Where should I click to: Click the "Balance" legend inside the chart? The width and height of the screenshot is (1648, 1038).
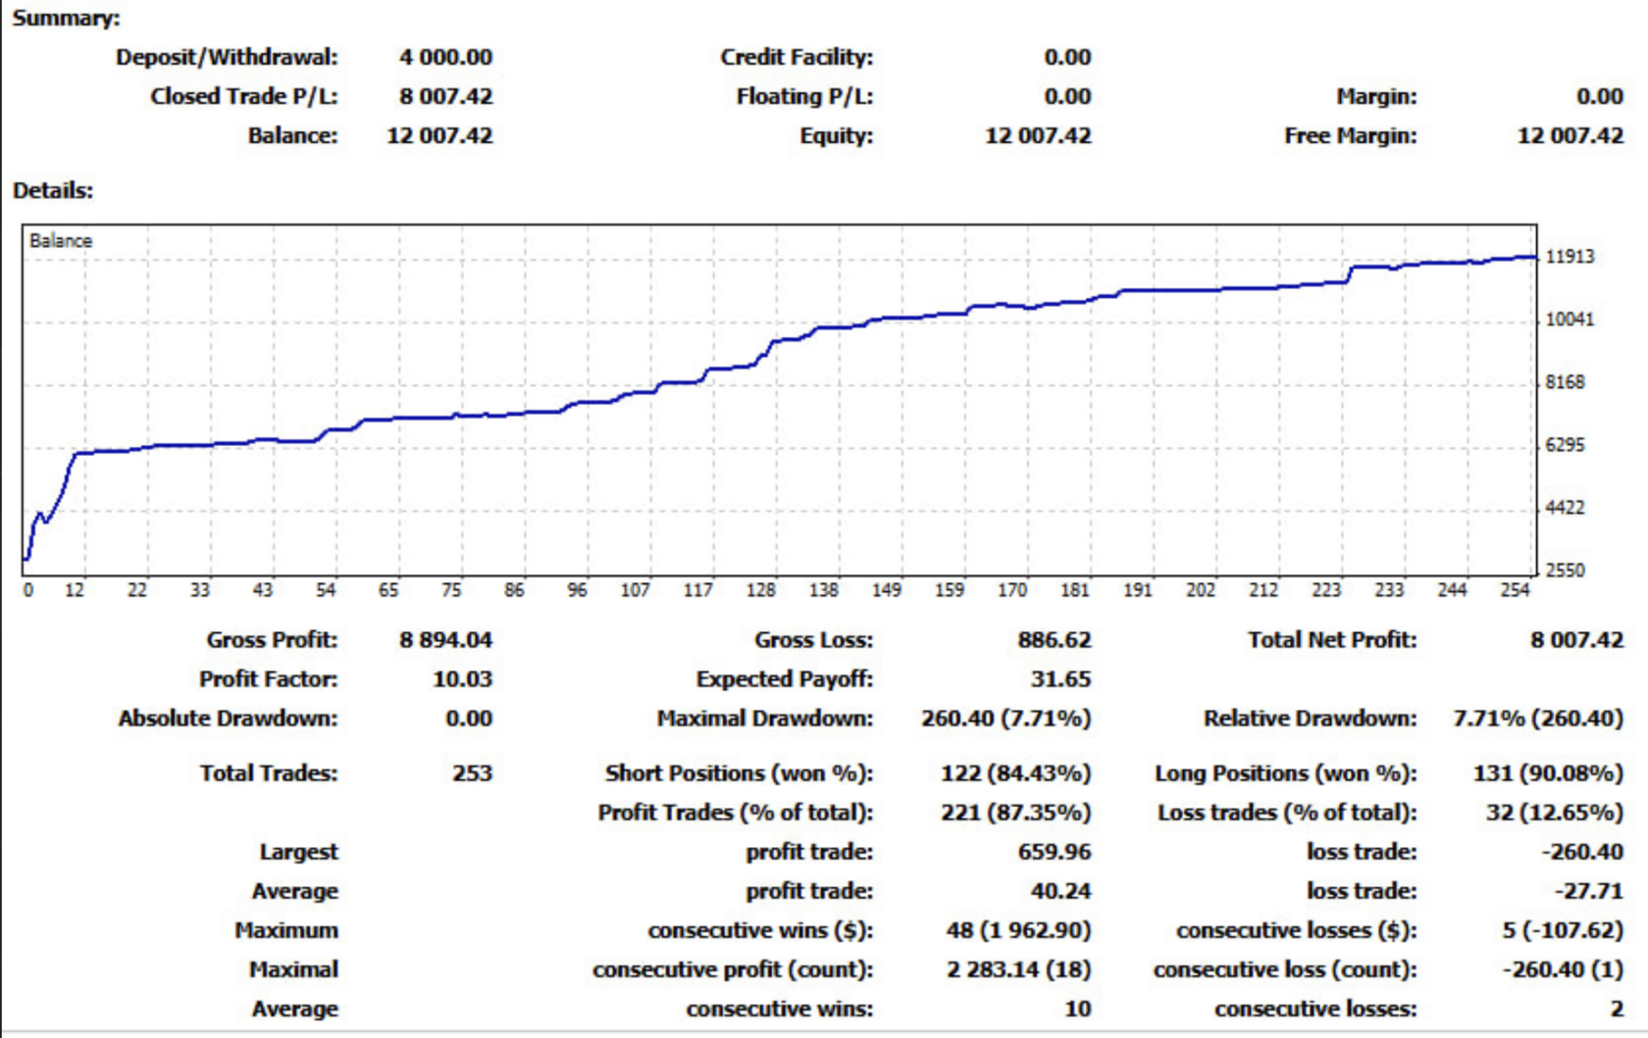click(61, 241)
